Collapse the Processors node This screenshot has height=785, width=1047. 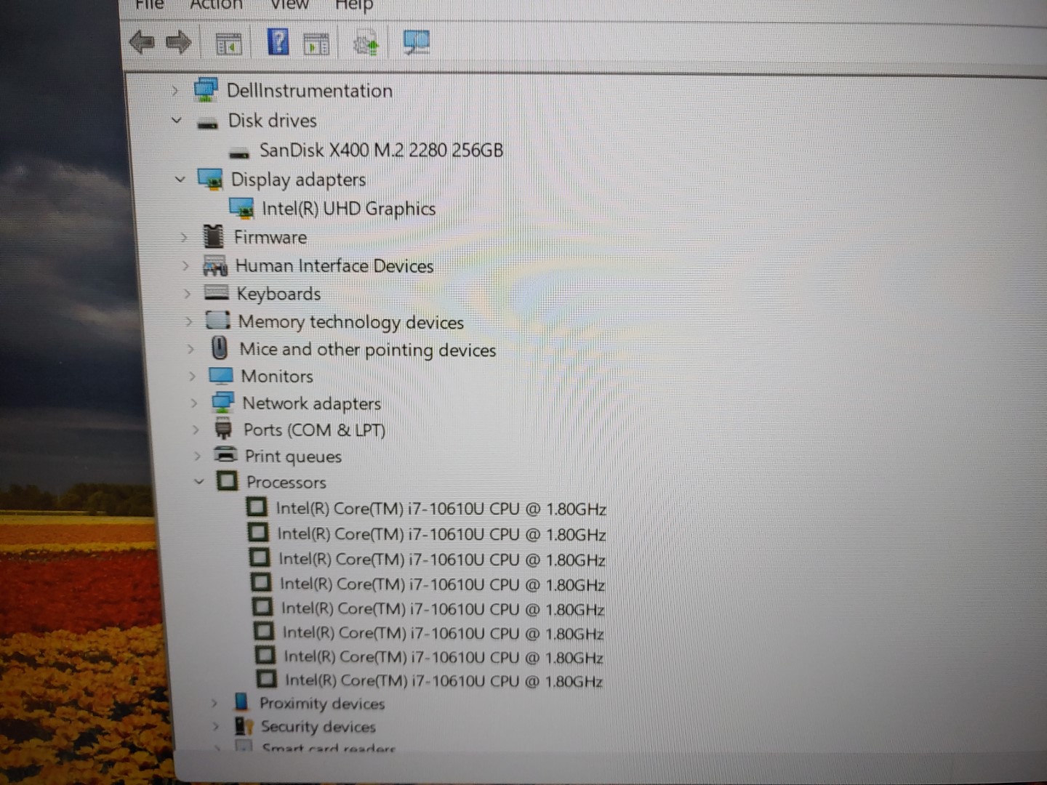199,481
